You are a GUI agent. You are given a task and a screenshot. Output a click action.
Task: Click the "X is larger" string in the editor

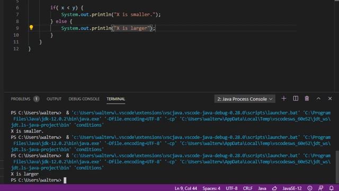coord(132,28)
